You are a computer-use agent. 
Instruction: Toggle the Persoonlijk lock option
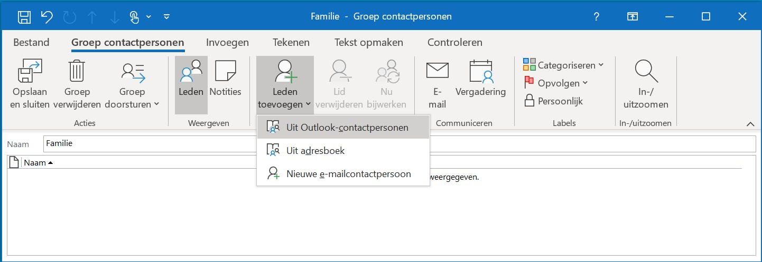(x=553, y=101)
